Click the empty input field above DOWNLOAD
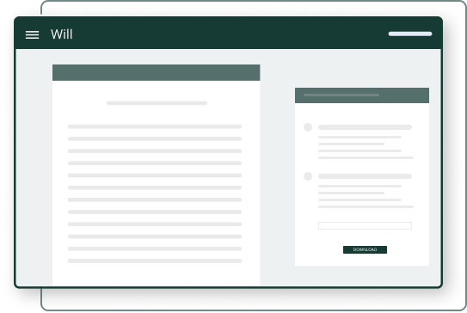 pos(365,225)
